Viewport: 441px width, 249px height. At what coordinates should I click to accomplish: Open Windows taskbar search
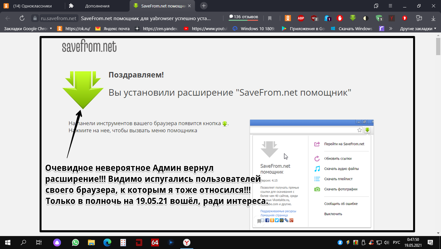pyautogui.click(x=23, y=242)
